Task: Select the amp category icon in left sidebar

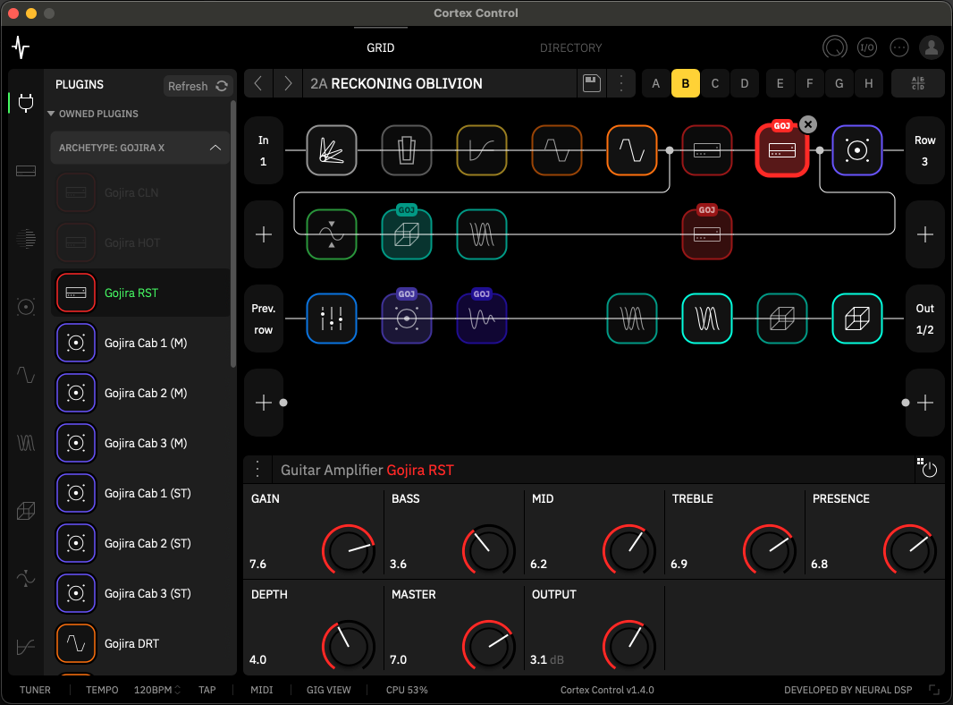Action: pos(25,170)
